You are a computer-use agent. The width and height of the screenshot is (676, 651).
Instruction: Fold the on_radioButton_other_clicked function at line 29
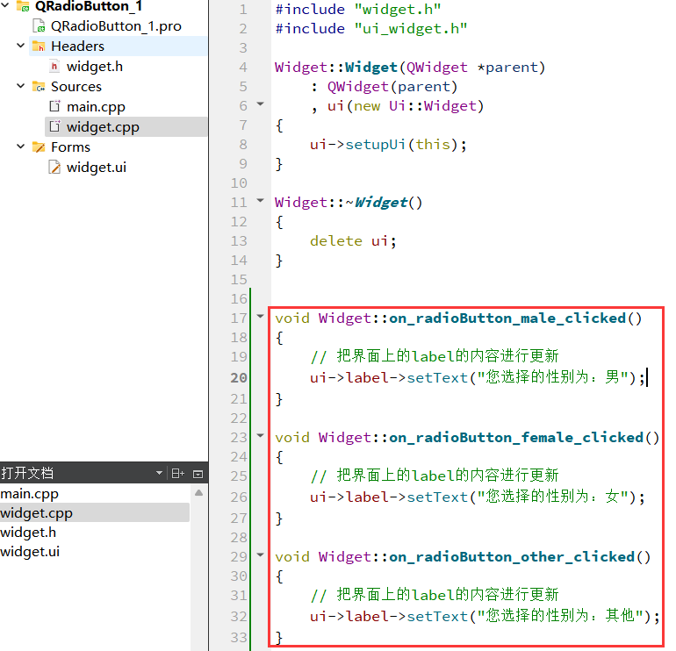pos(260,554)
